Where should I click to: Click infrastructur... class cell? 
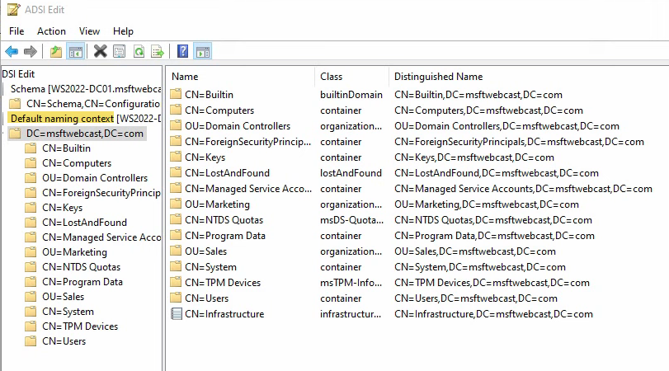(351, 314)
